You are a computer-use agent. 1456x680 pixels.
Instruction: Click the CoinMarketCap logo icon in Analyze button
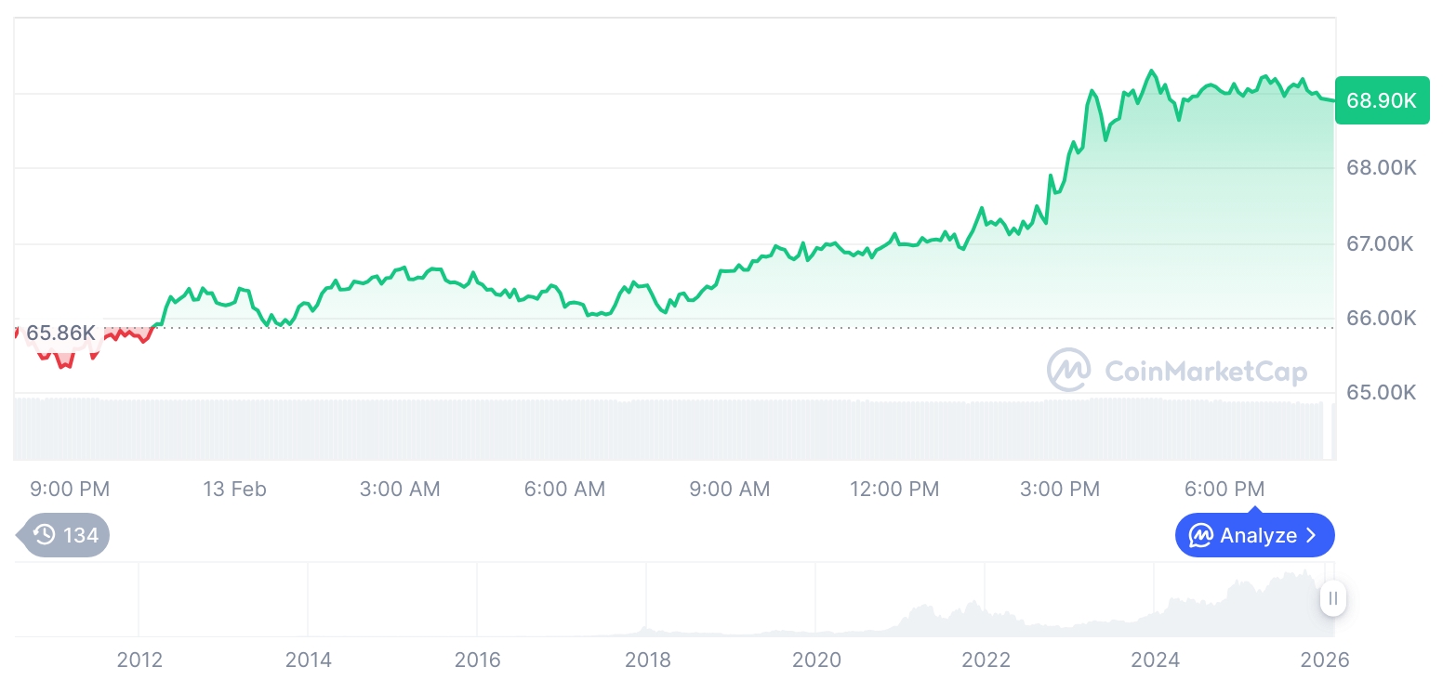[1201, 536]
